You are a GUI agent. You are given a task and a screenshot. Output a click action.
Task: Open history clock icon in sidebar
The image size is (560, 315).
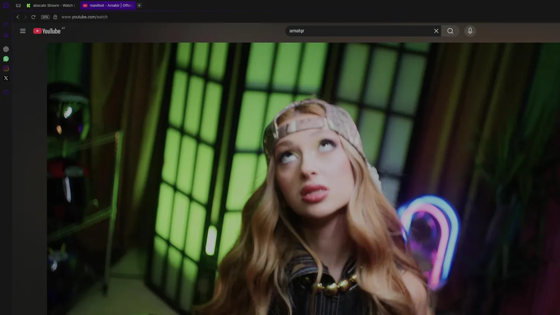pos(6,92)
